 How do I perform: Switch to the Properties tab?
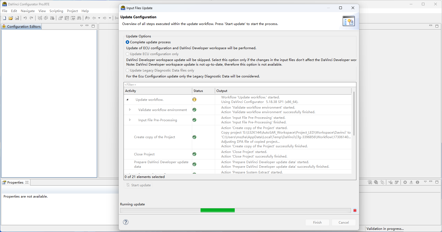point(15,182)
